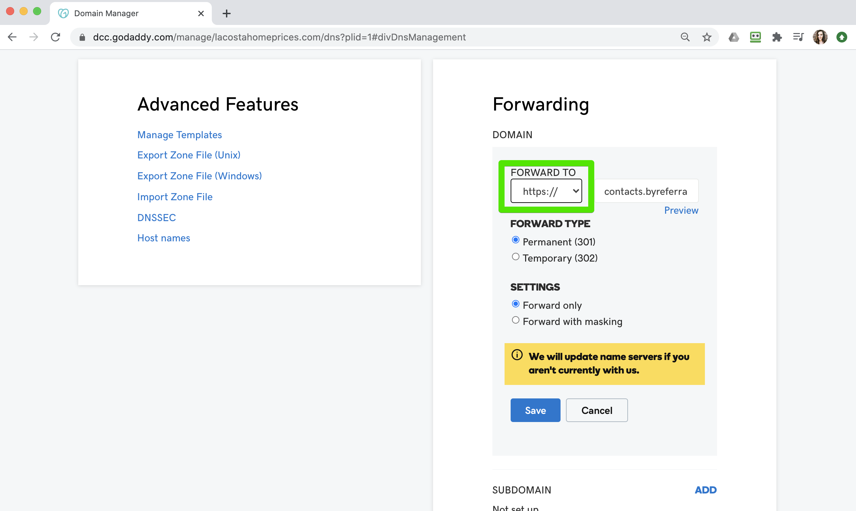Open the zoom magnifier icon in address bar
The width and height of the screenshot is (856, 511).
pyautogui.click(x=685, y=37)
